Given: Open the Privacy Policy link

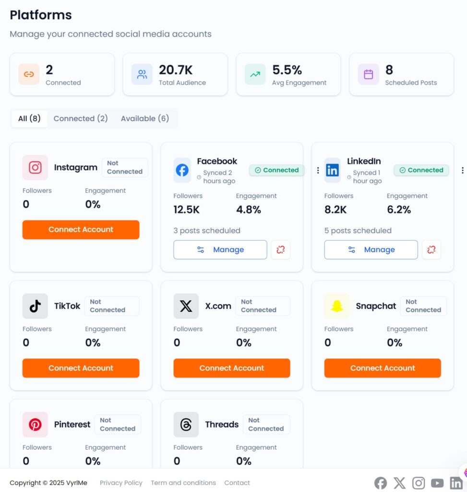Looking at the screenshot, I should click(121, 483).
